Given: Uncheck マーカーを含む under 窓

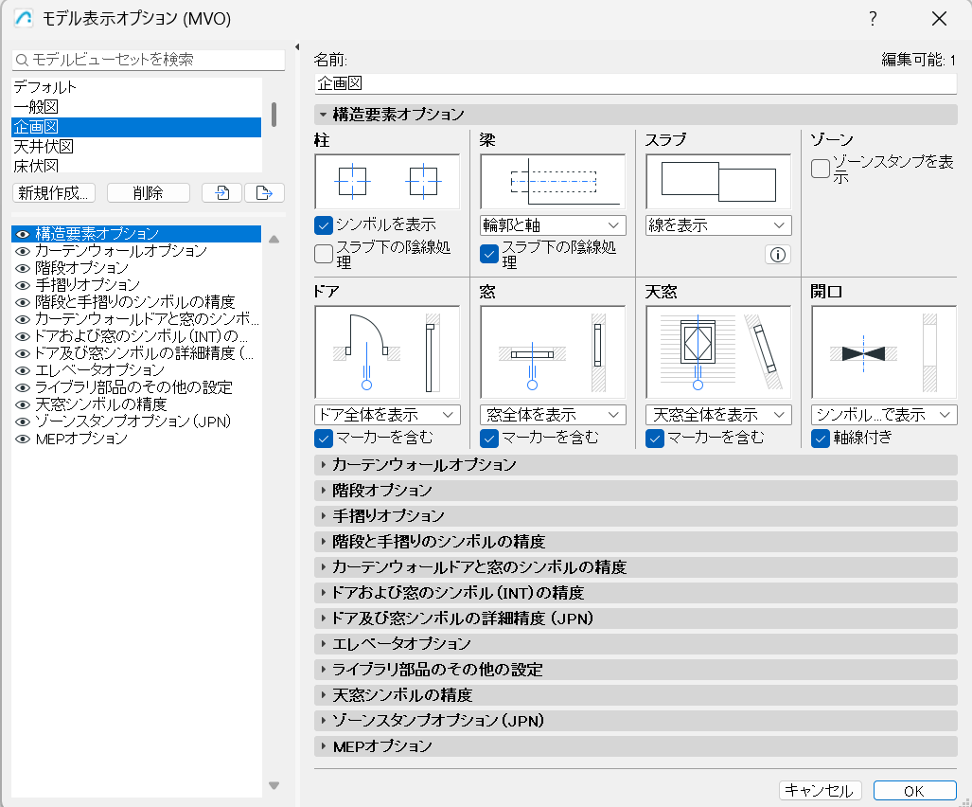Looking at the screenshot, I should tap(488, 438).
